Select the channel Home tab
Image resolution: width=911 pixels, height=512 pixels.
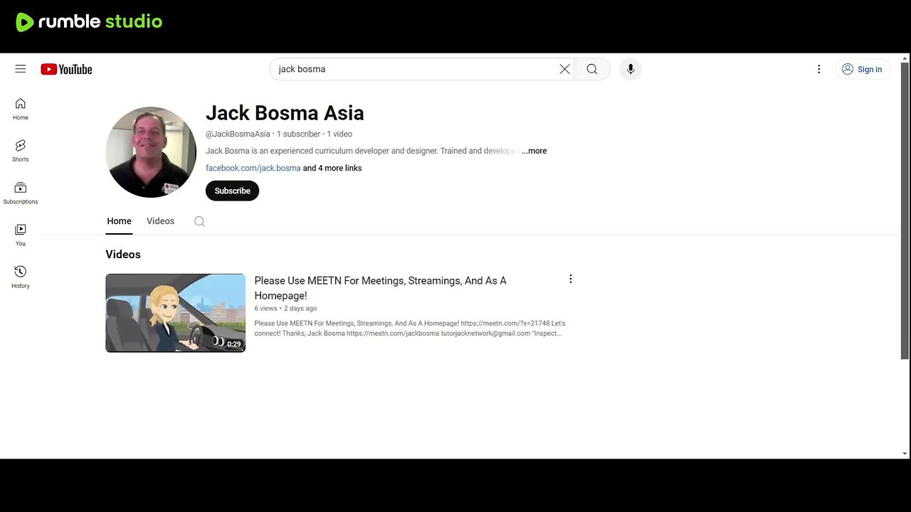click(x=119, y=221)
